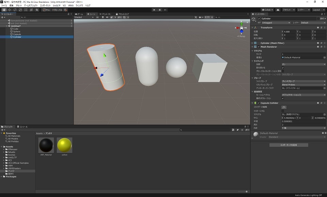Open the Layout dropdown
This screenshot has height=197, width=327.
[319, 10]
